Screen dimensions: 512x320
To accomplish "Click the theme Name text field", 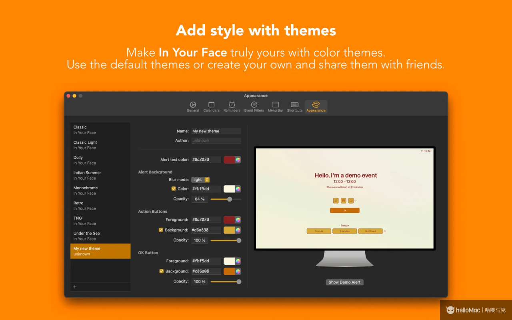I will click(x=216, y=131).
